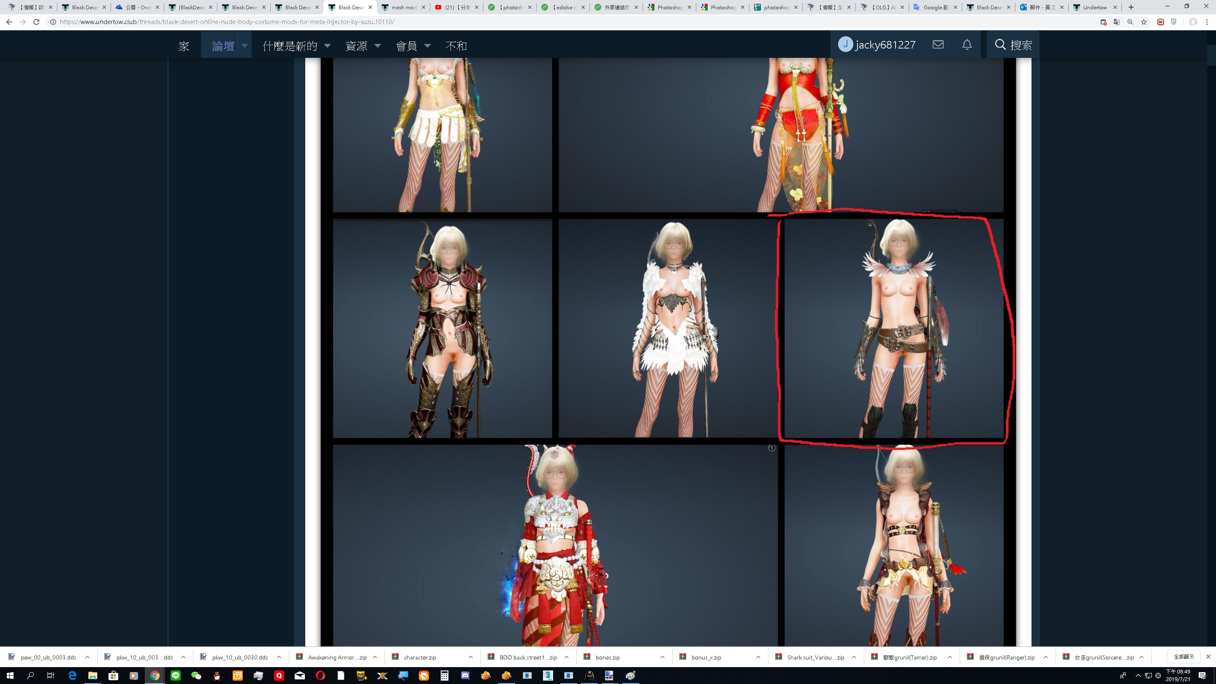Viewport: 1216px width, 684px height.
Task: Expand the 論壇 dropdown arrow
Action: (244, 46)
